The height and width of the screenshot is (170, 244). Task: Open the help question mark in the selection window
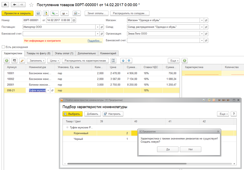click(233, 114)
